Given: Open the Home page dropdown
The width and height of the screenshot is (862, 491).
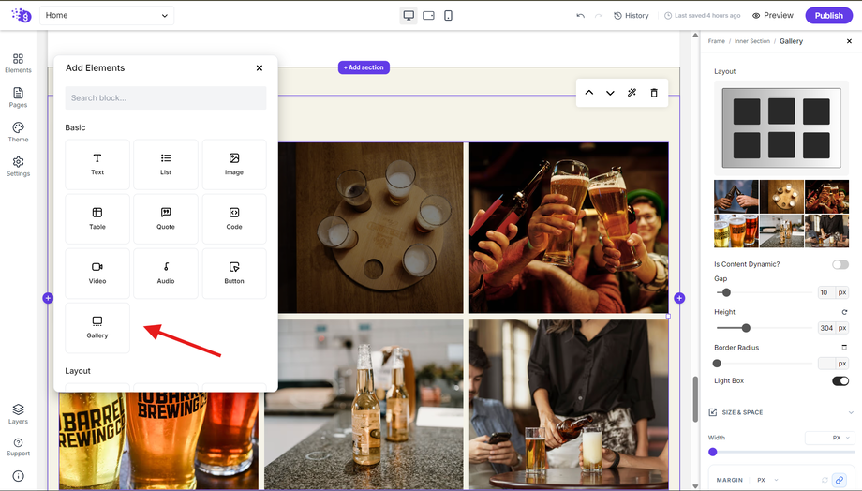Looking at the screenshot, I should coord(107,15).
